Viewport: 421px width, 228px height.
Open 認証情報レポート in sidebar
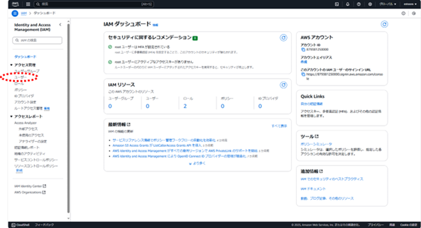coord(27,147)
